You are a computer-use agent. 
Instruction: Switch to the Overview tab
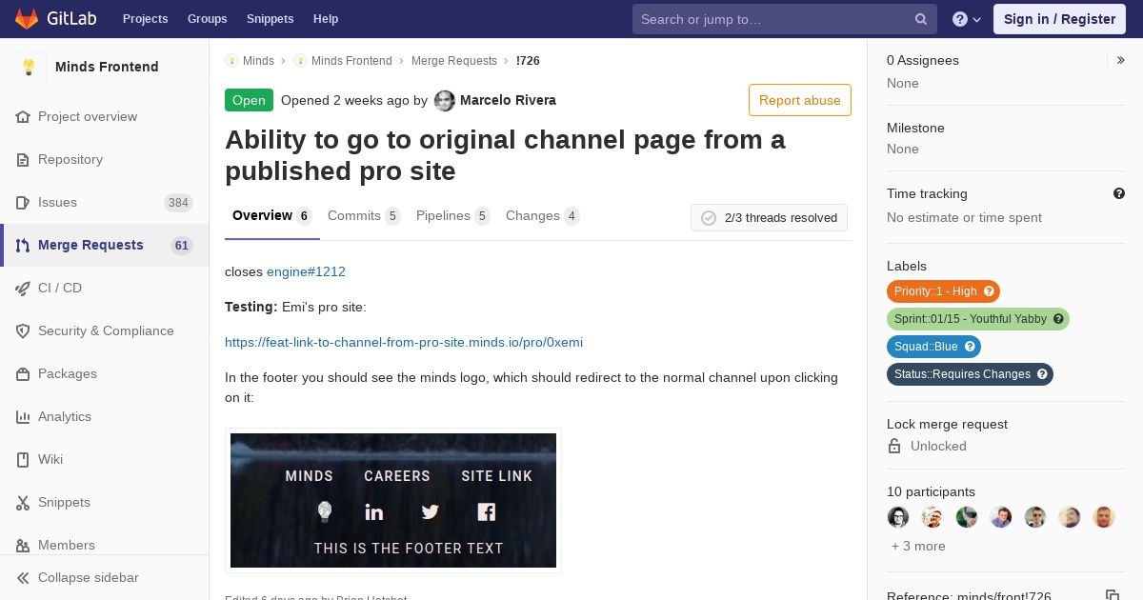click(271, 215)
